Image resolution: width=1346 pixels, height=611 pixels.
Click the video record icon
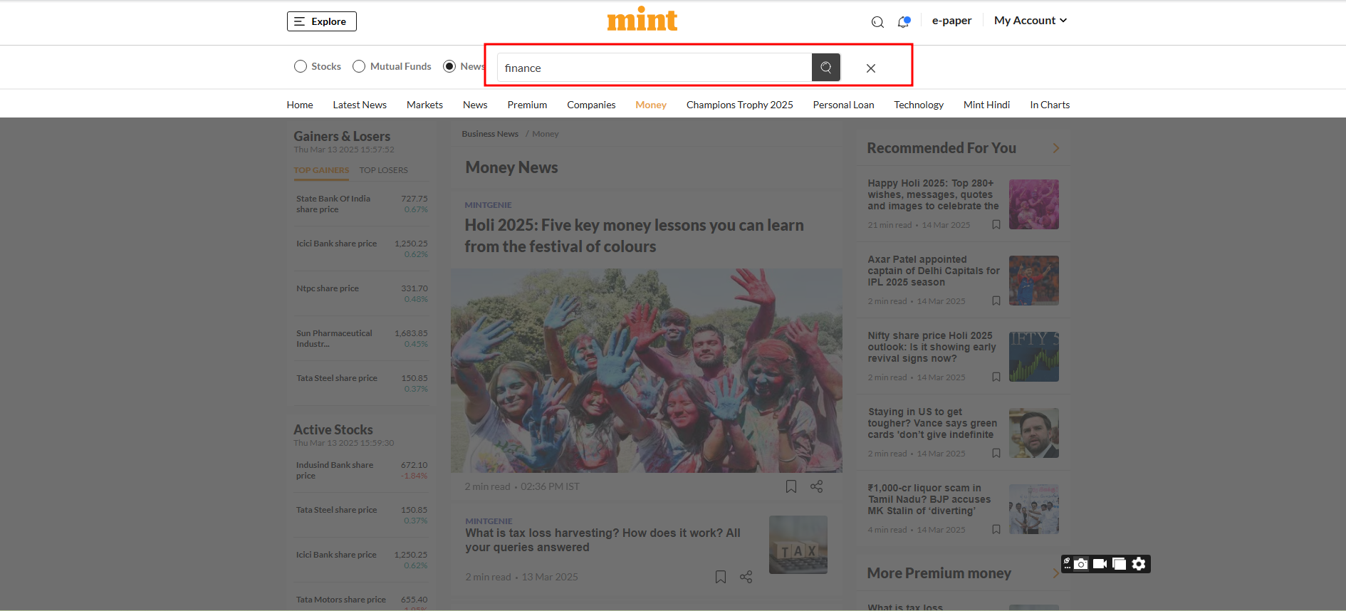(1100, 564)
